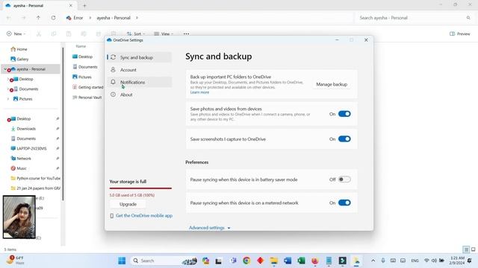
Task: Click the Copy icon in Explorer toolbar
Action: coord(54,33)
